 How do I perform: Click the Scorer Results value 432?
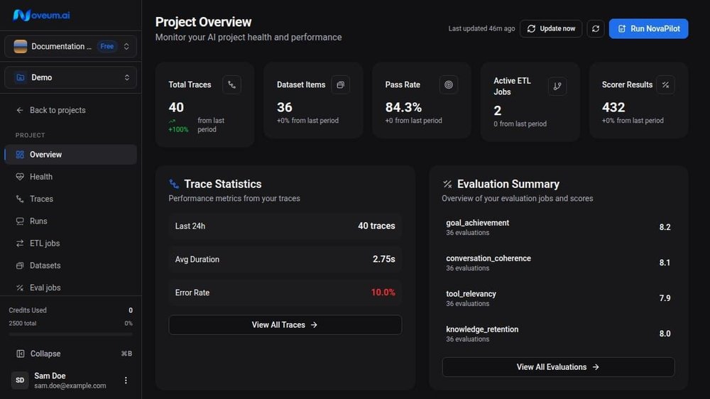coord(613,107)
